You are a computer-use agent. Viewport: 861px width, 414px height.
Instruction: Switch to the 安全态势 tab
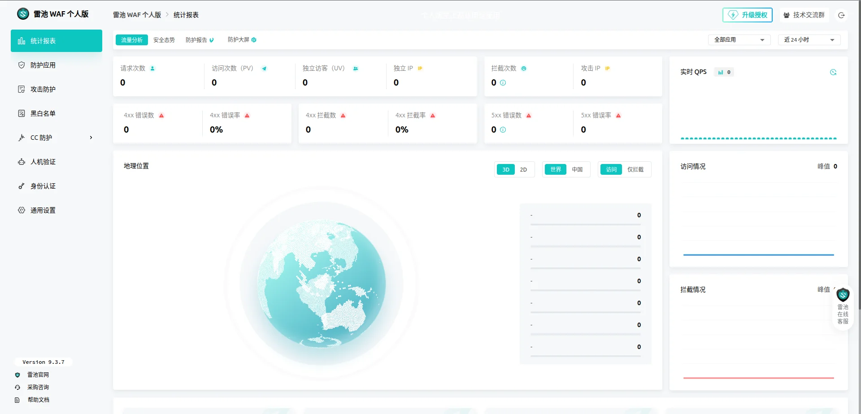click(164, 40)
